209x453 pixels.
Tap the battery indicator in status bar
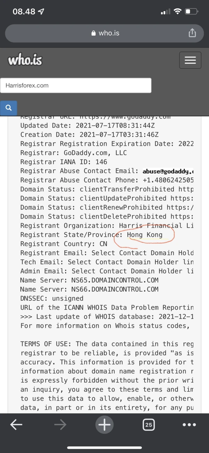191,12
